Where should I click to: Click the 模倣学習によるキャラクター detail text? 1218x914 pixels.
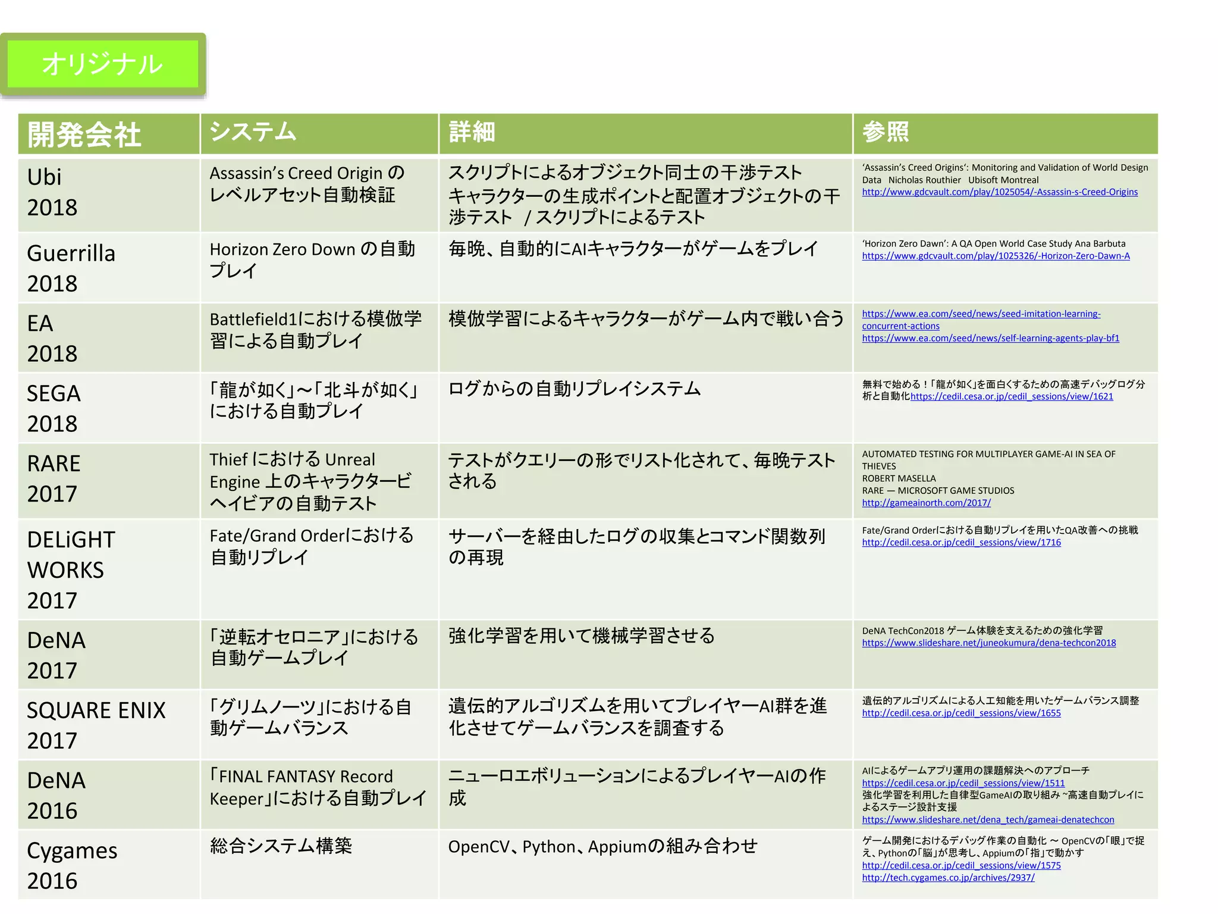coord(646,318)
